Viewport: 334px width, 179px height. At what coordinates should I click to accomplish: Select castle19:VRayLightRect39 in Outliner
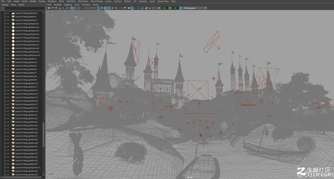pyautogui.click(x=26, y=175)
